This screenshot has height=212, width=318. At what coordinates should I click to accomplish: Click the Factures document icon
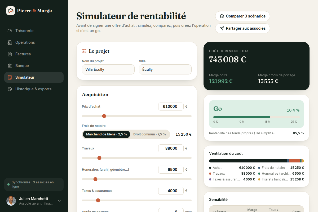10,54
